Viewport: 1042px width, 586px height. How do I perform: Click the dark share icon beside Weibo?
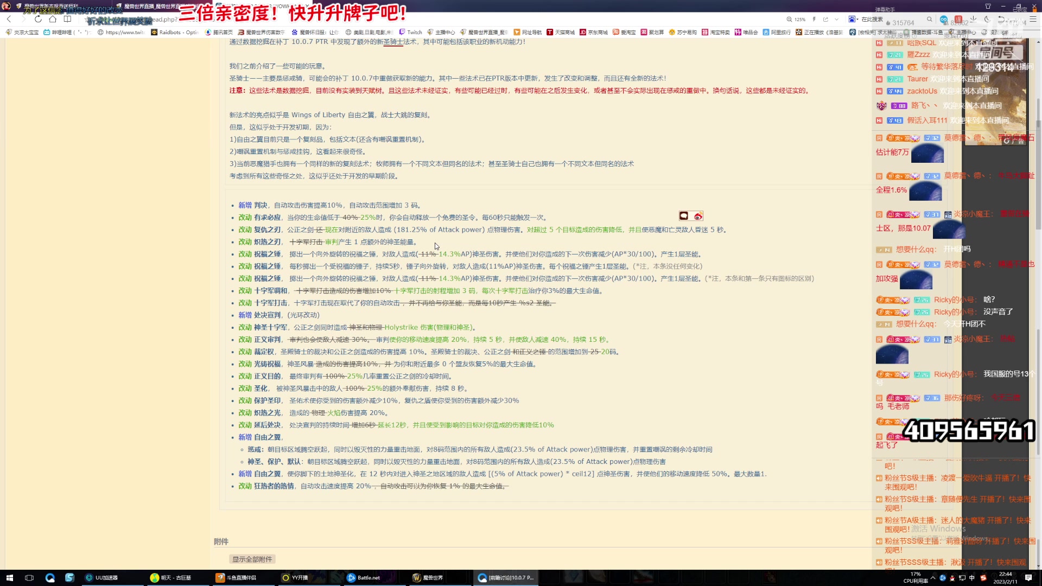click(x=684, y=216)
